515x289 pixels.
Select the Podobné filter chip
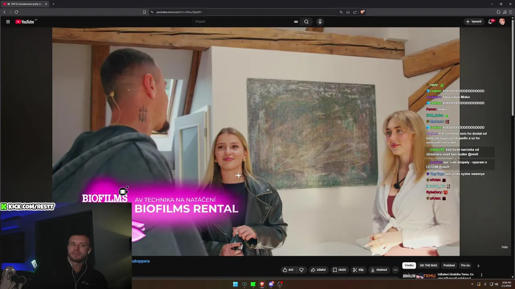[449, 265]
